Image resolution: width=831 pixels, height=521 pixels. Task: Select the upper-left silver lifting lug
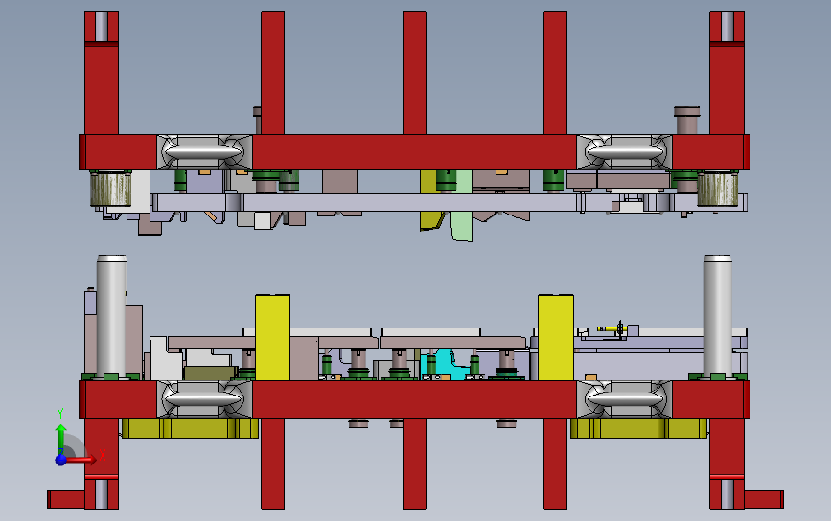click(x=203, y=151)
